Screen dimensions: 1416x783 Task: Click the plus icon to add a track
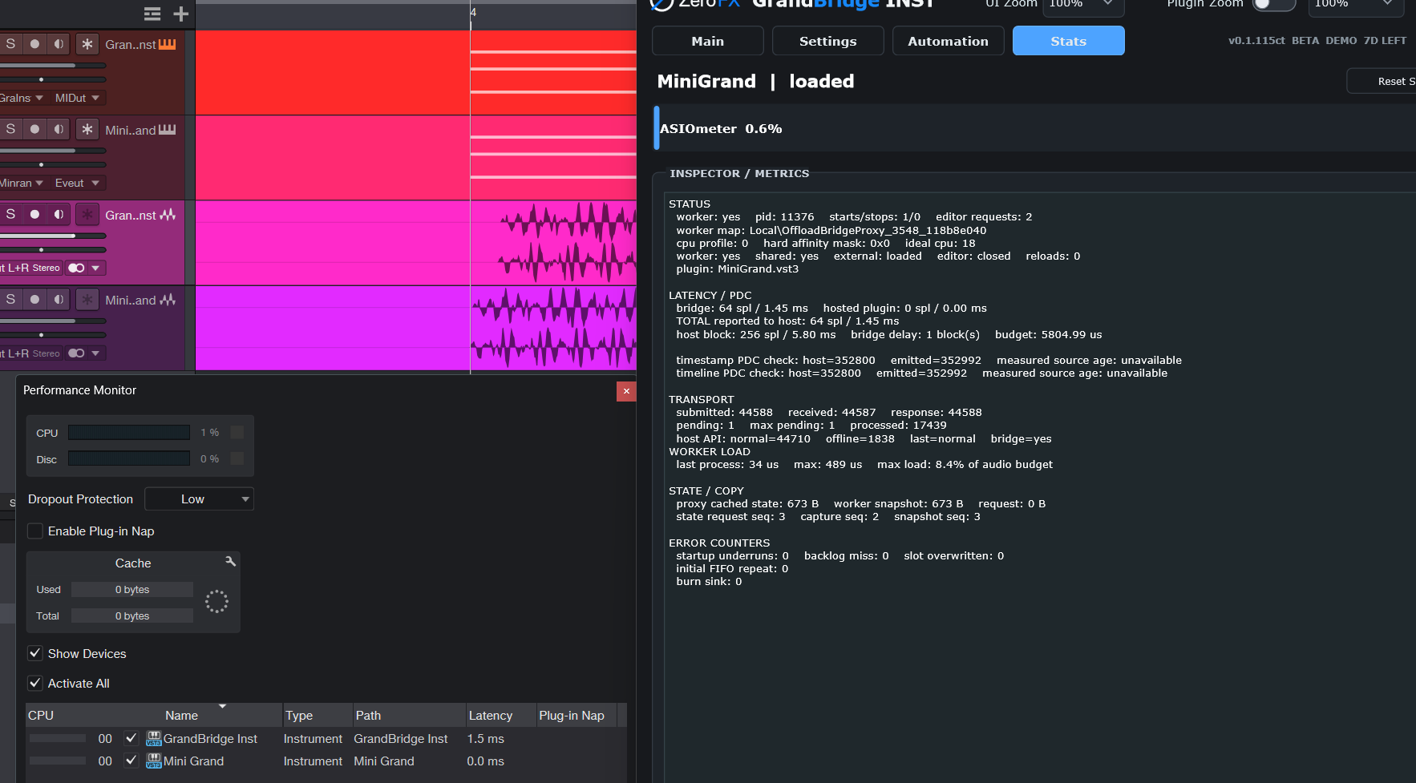pos(181,14)
